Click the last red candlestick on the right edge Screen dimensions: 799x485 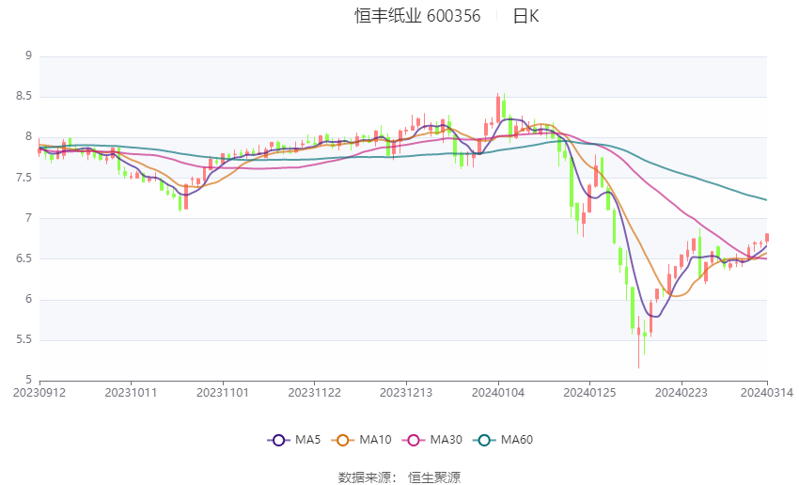(767, 238)
